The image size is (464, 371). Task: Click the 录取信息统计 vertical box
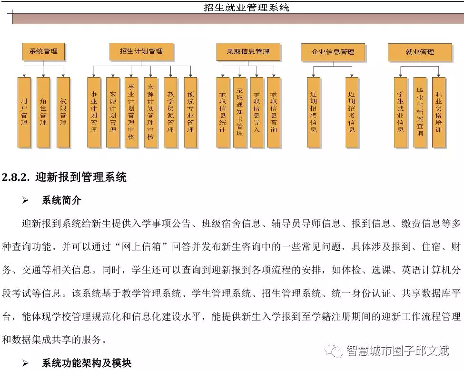click(x=223, y=112)
